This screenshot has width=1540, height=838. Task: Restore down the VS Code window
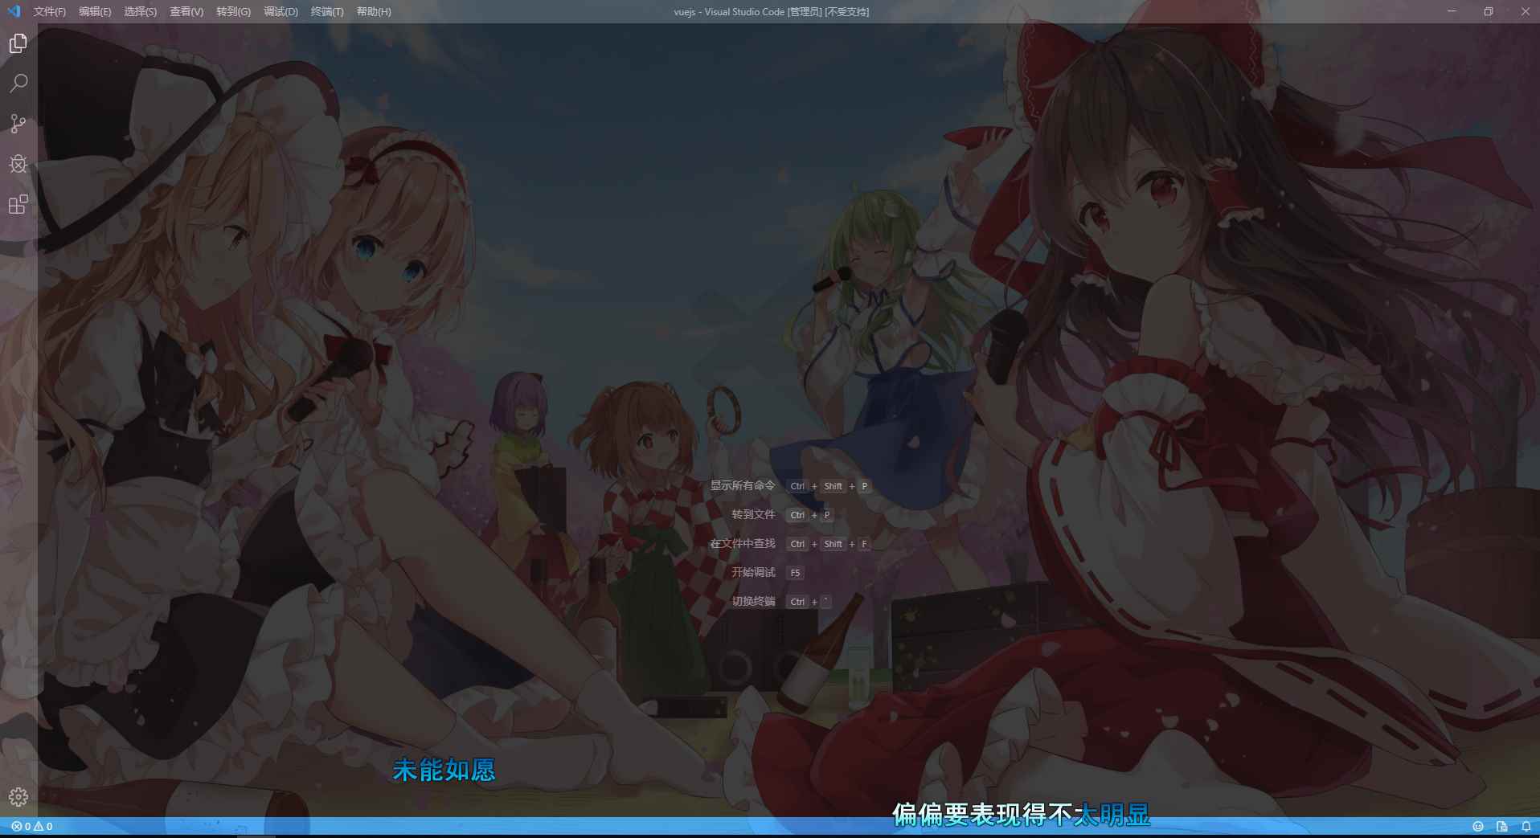1489,11
